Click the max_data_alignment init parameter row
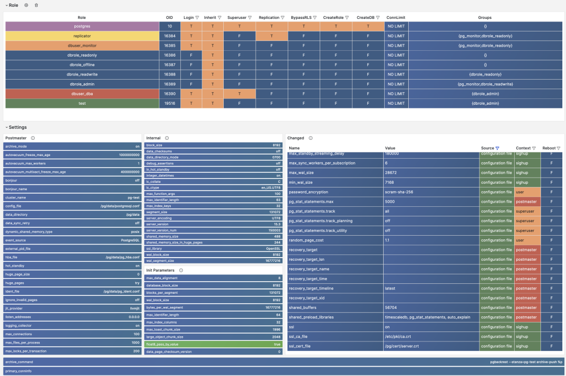The image size is (566, 376). coord(213,278)
